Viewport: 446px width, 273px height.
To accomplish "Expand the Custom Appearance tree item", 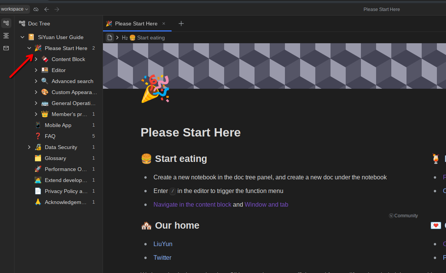I will click(x=36, y=92).
